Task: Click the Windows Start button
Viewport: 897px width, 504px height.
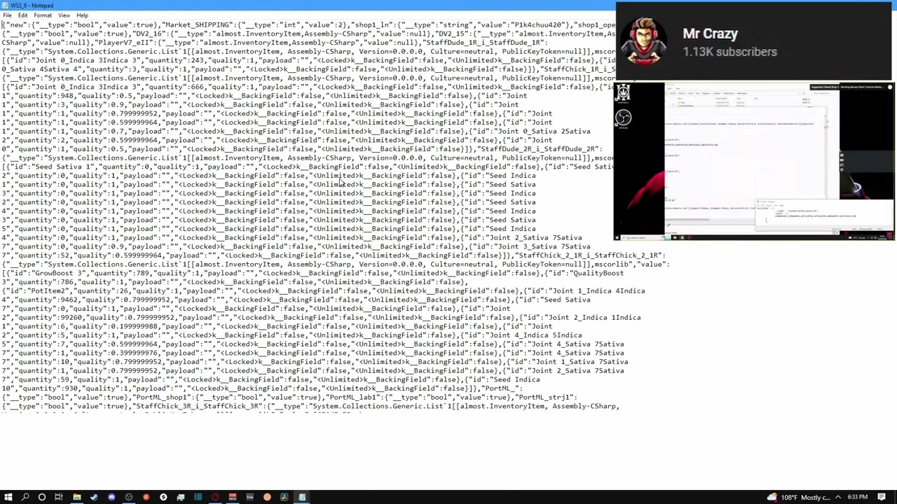Action: tap(8, 497)
